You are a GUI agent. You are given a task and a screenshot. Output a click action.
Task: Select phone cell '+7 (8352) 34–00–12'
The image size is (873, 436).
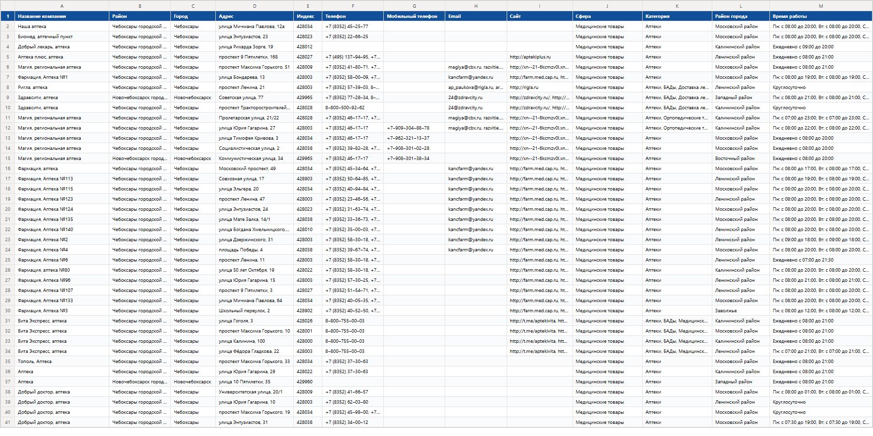click(x=353, y=422)
